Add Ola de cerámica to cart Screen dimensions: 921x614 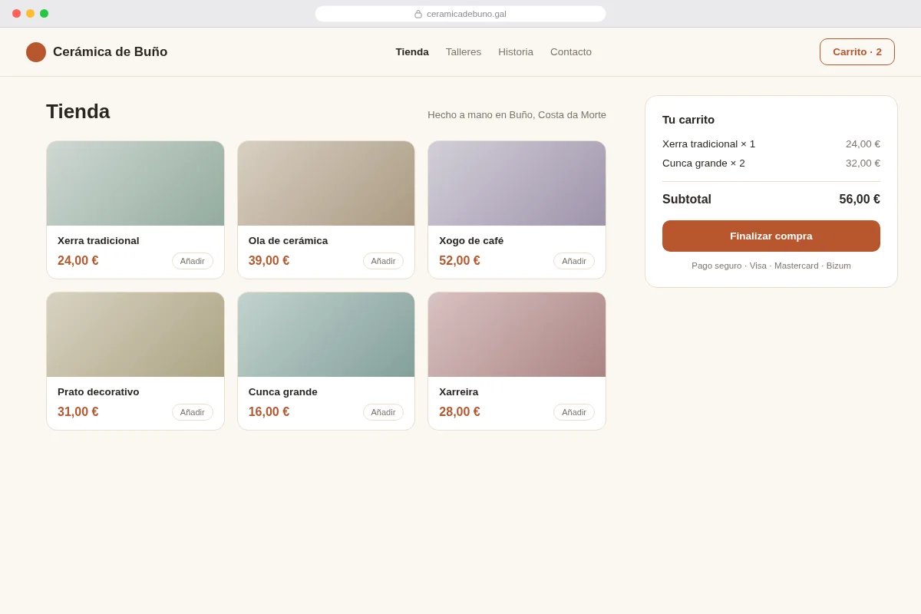pyautogui.click(x=383, y=261)
